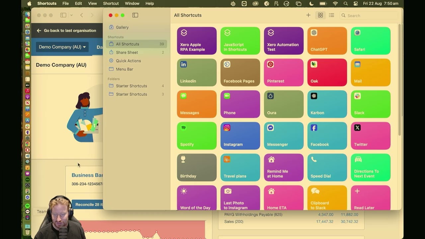This screenshot has height=239, width=425.
Task: Open the Edit menu
Action: pos(78,4)
